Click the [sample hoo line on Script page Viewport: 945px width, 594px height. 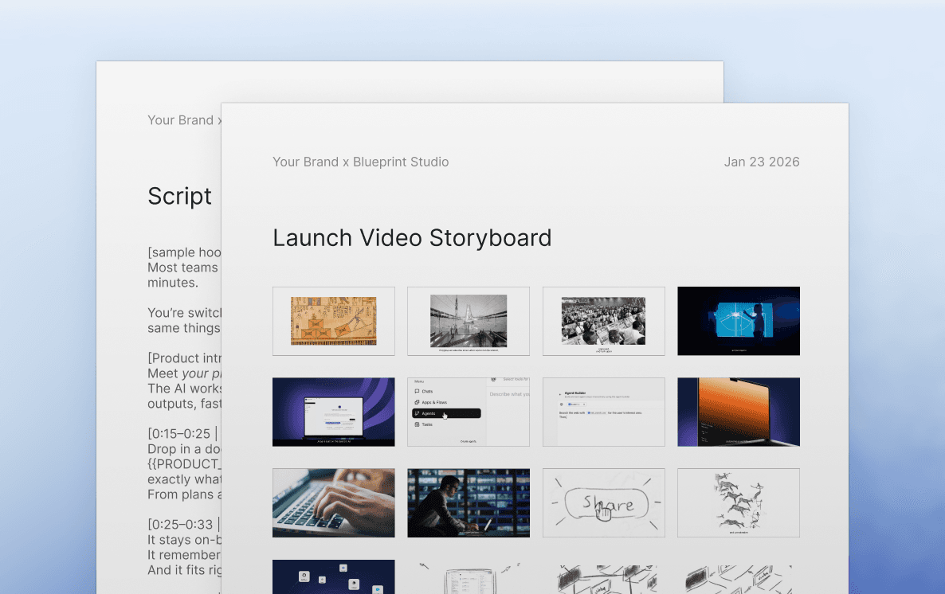pos(184,252)
